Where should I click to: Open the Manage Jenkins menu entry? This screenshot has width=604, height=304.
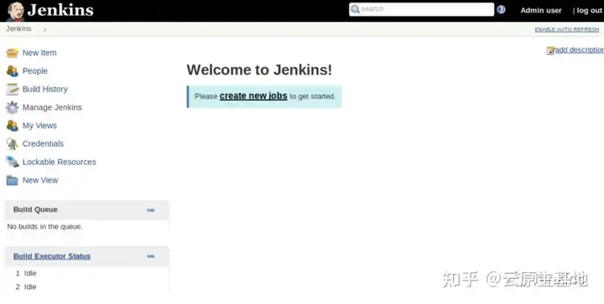[52, 107]
